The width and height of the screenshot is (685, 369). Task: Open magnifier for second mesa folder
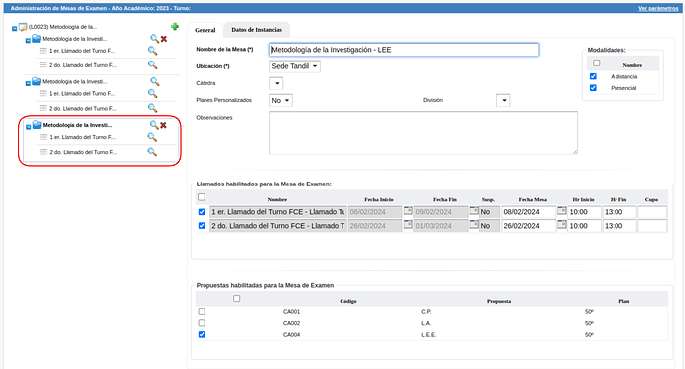tap(155, 81)
